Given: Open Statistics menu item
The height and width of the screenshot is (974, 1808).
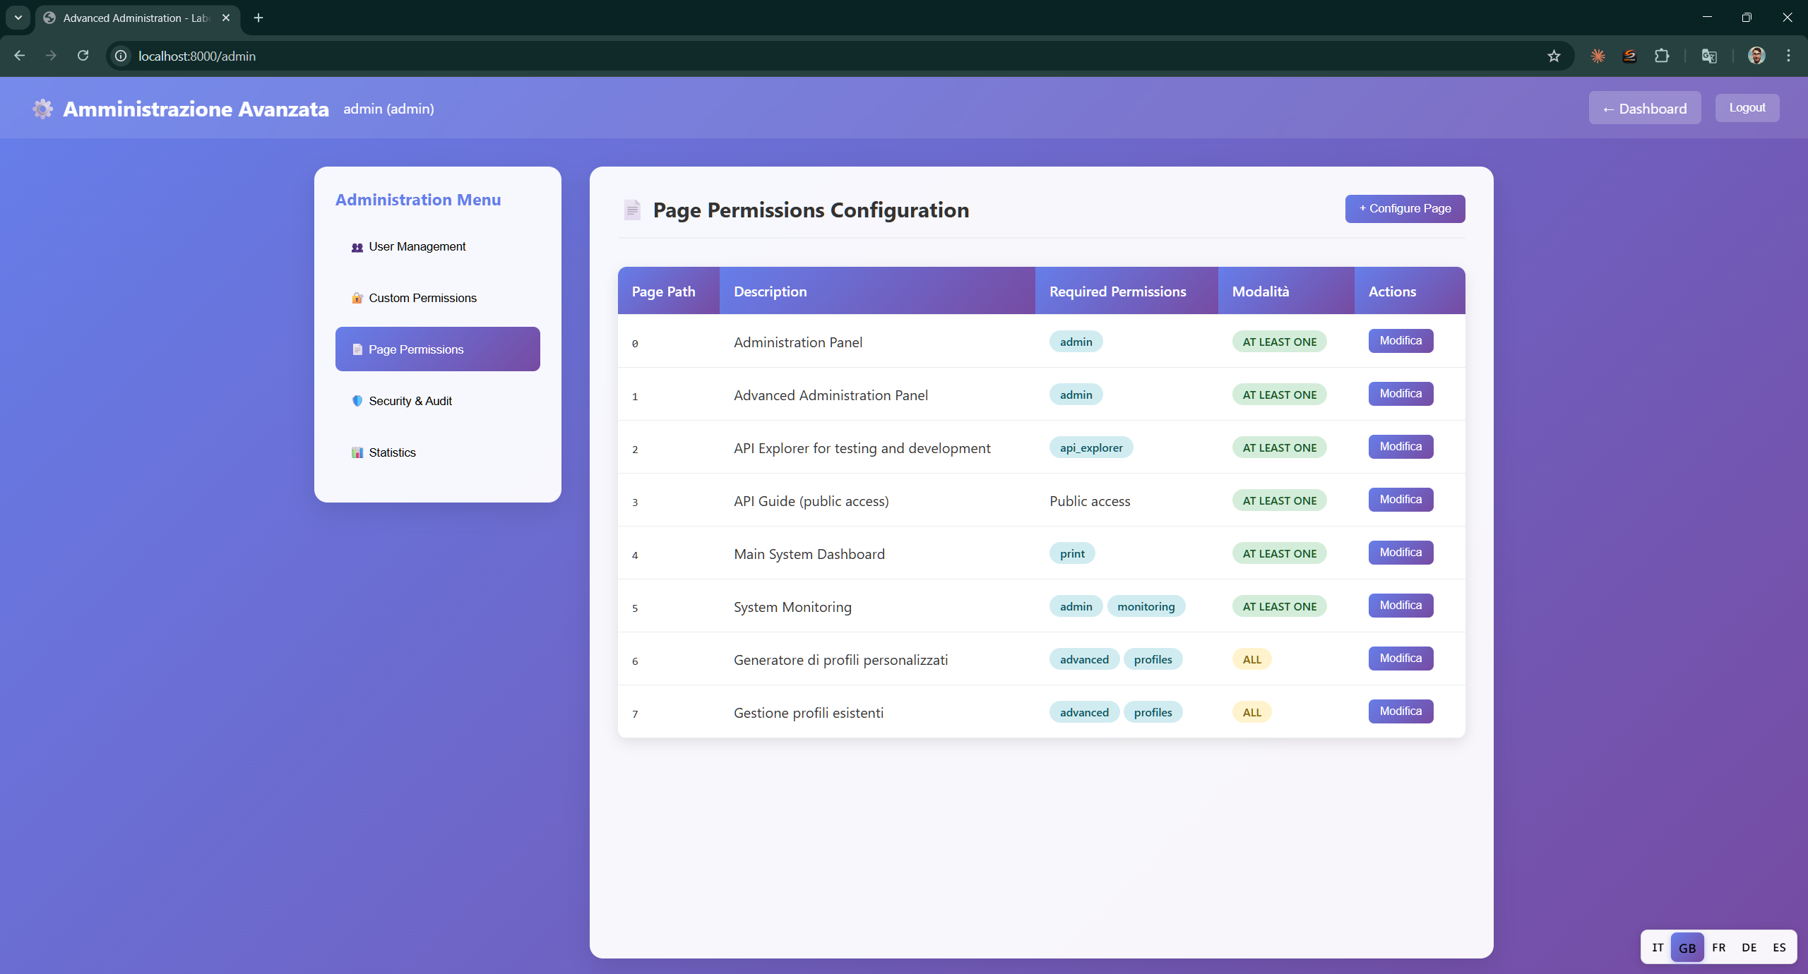Looking at the screenshot, I should tap(438, 452).
